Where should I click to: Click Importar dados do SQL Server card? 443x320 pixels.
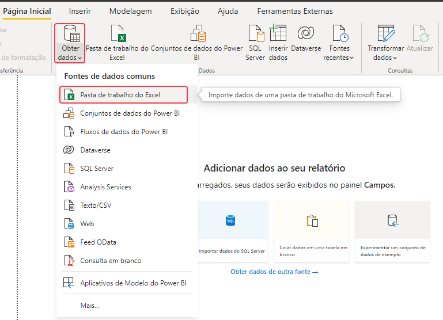click(x=231, y=231)
